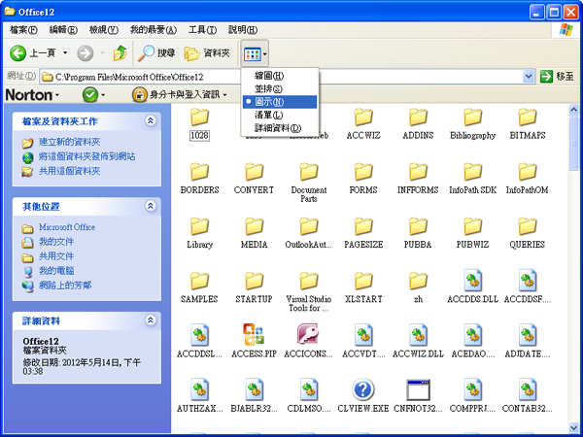
Task: Collapse the 檔案及資料夾工作 panel
Action: (x=151, y=120)
